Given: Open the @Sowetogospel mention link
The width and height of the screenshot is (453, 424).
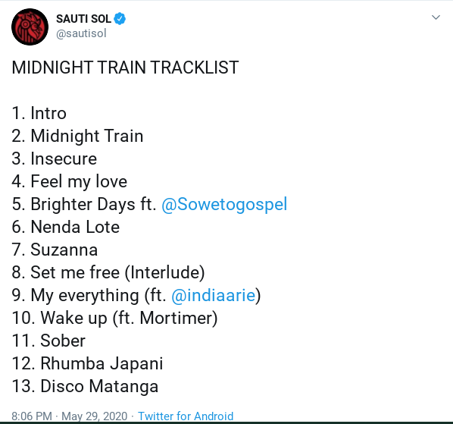Looking at the screenshot, I should pos(224,205).
